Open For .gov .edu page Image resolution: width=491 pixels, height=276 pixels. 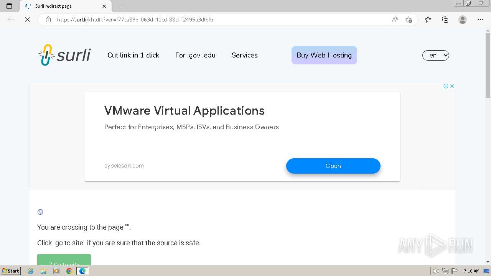[196, 55]
